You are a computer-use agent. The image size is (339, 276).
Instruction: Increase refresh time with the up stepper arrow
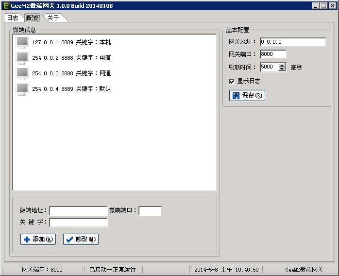point(282,65)
